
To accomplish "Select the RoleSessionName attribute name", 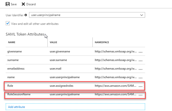I will pyautogui.click(x=19, y=94).
